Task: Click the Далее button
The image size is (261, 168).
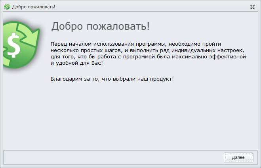Action: coord(238,157)
